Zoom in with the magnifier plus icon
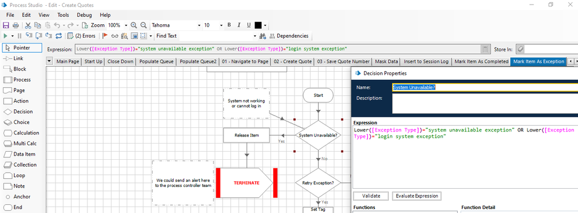Viewport: 578px width, 213px height. click(134, 25)
